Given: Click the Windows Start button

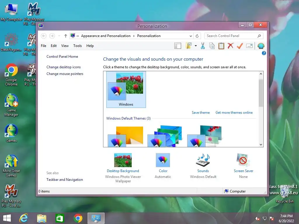Looking at the screenshot, I should 7,218.
